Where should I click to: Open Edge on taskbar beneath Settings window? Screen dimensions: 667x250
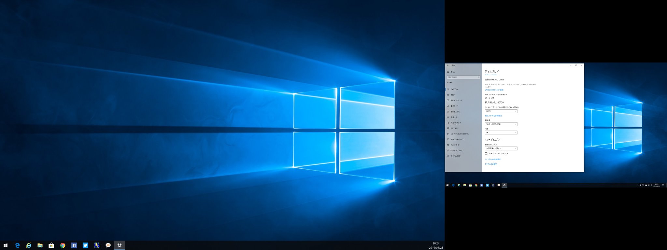(453, 185)
